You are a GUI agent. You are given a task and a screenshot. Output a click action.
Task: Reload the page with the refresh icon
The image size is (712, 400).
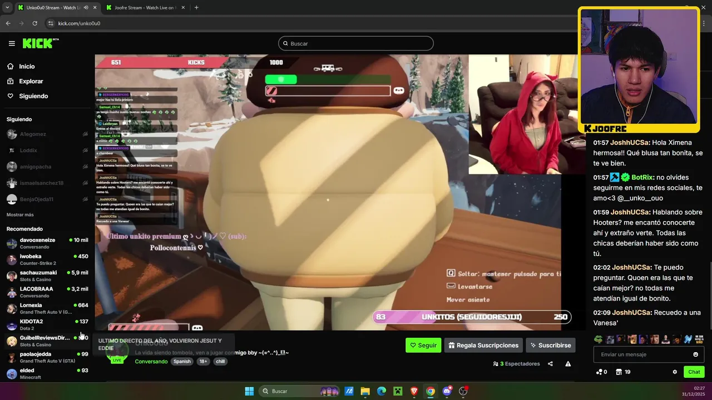point(34,23)
